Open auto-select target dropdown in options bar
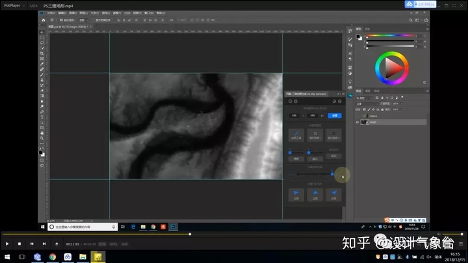The image size is (468, 263). pos(83,20)
